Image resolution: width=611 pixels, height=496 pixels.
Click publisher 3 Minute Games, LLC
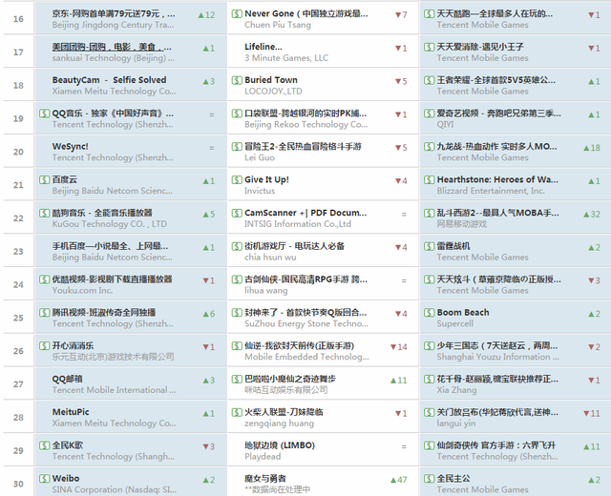(x=286, y=58)
